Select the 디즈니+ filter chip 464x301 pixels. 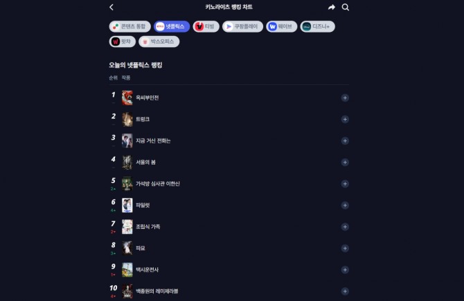[x=317, y=26]
